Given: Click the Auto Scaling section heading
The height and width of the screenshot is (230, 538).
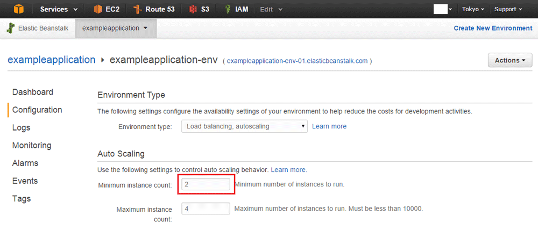Looking at the screenshot, I should pos(121,154).
